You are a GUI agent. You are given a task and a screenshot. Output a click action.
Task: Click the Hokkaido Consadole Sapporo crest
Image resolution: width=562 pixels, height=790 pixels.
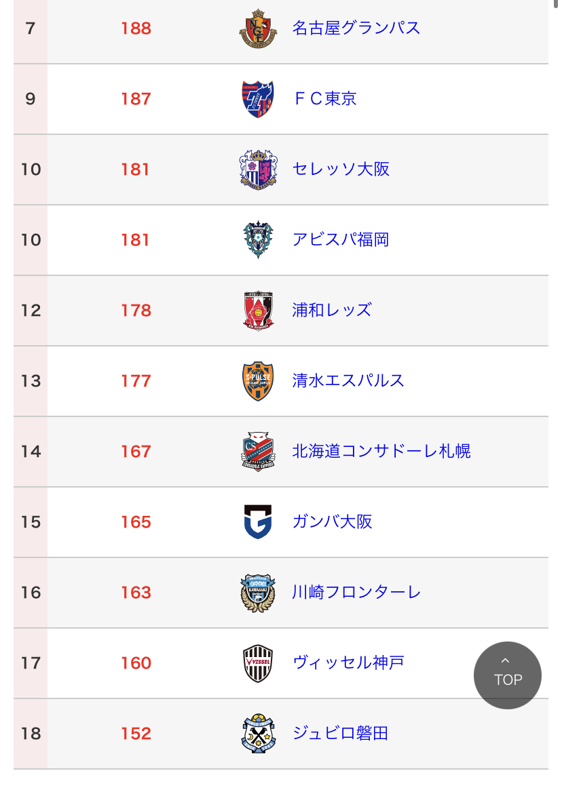(x=258, y=452)
